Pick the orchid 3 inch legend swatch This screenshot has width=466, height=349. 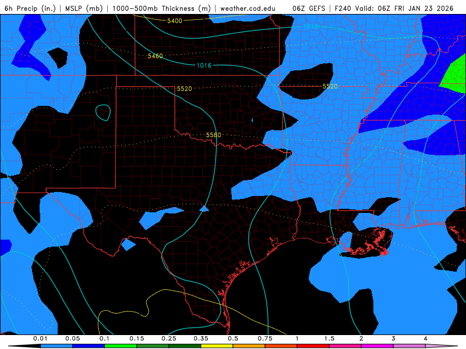[409, 346]
